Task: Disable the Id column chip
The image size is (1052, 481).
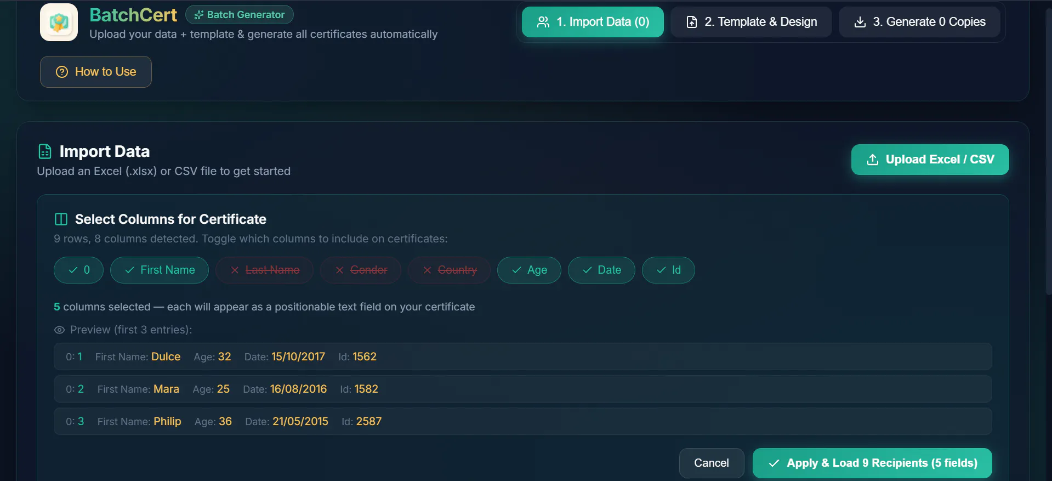Action: pos(668,270)
